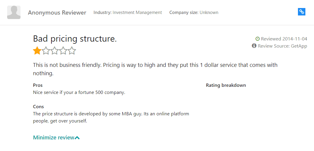Collapse review with the upward chevron
This screenshot has height=151, width=314.
77,138
